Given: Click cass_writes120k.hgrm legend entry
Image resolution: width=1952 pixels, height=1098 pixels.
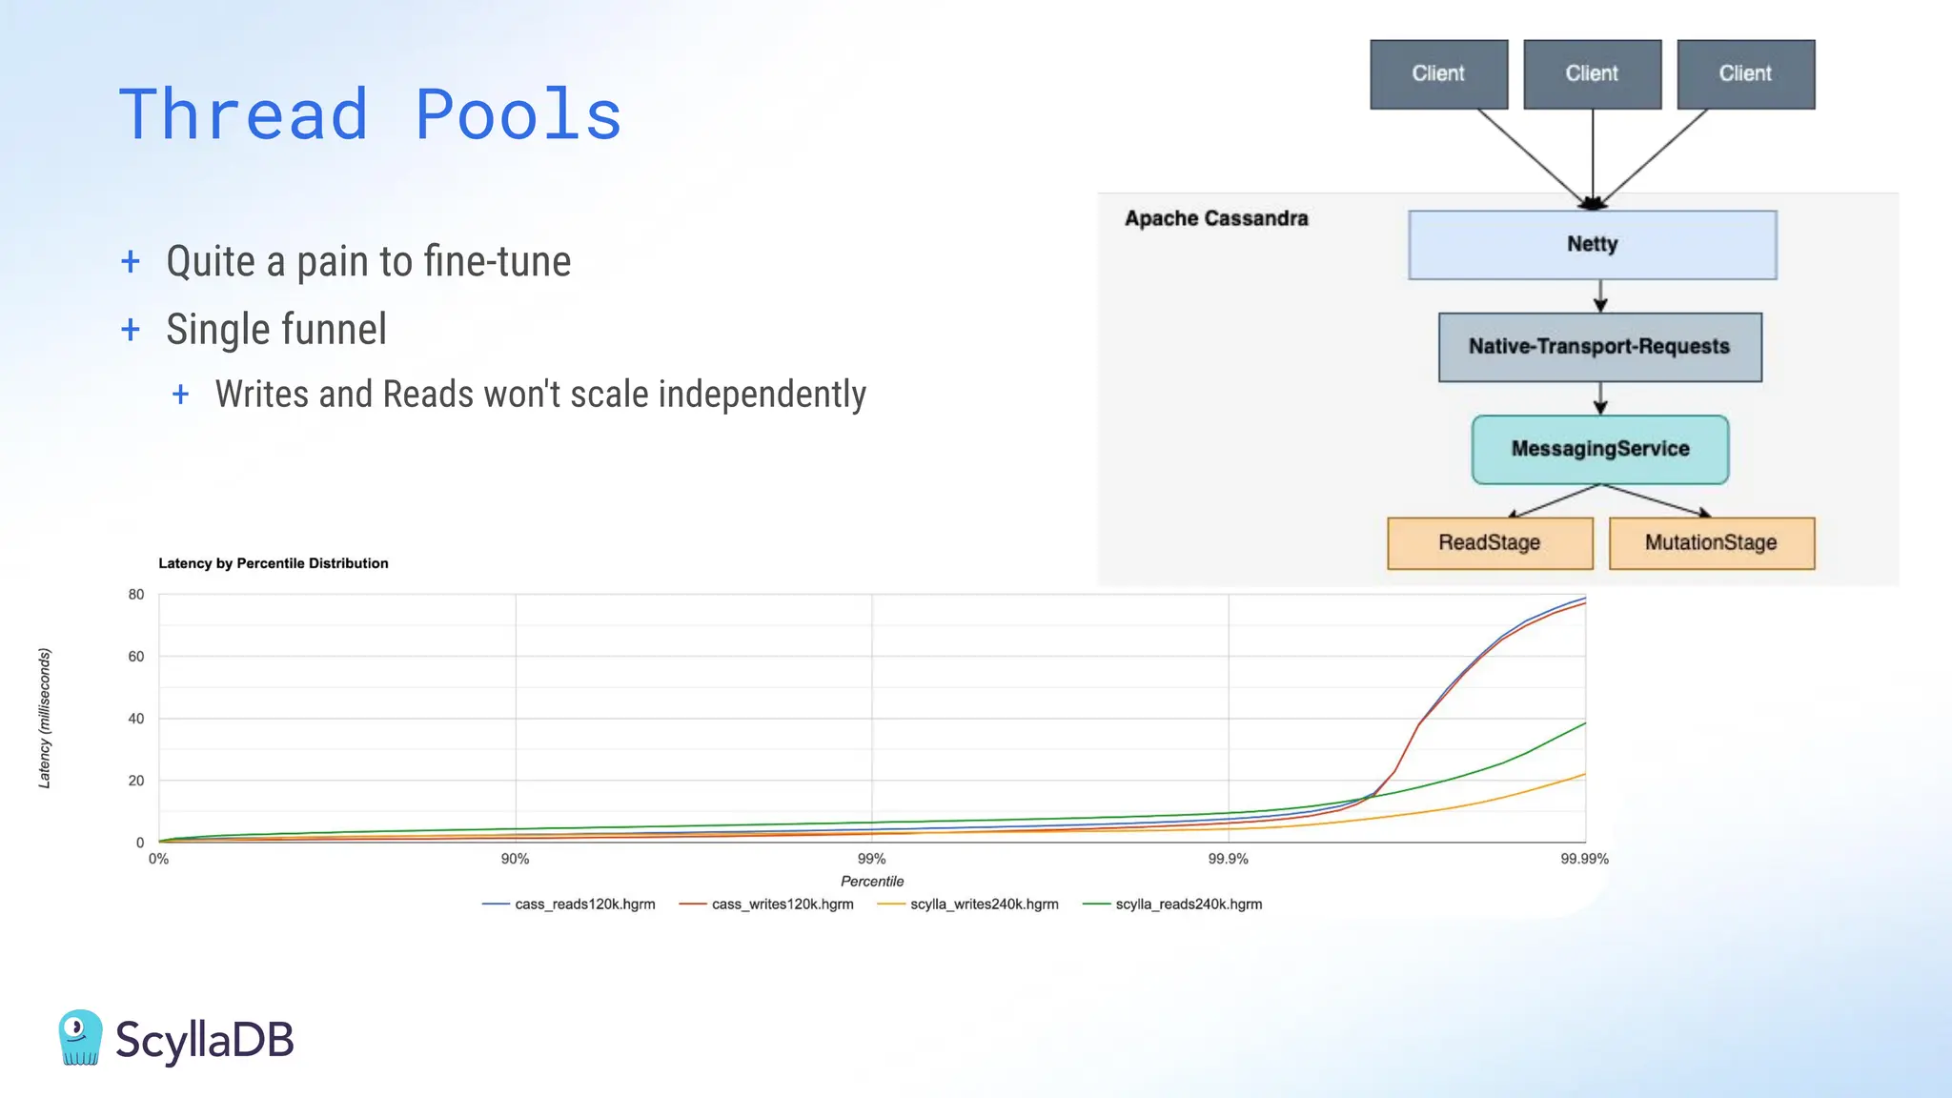Looking at the screenshot, I should pyautogui.click(x=782, y=904).
